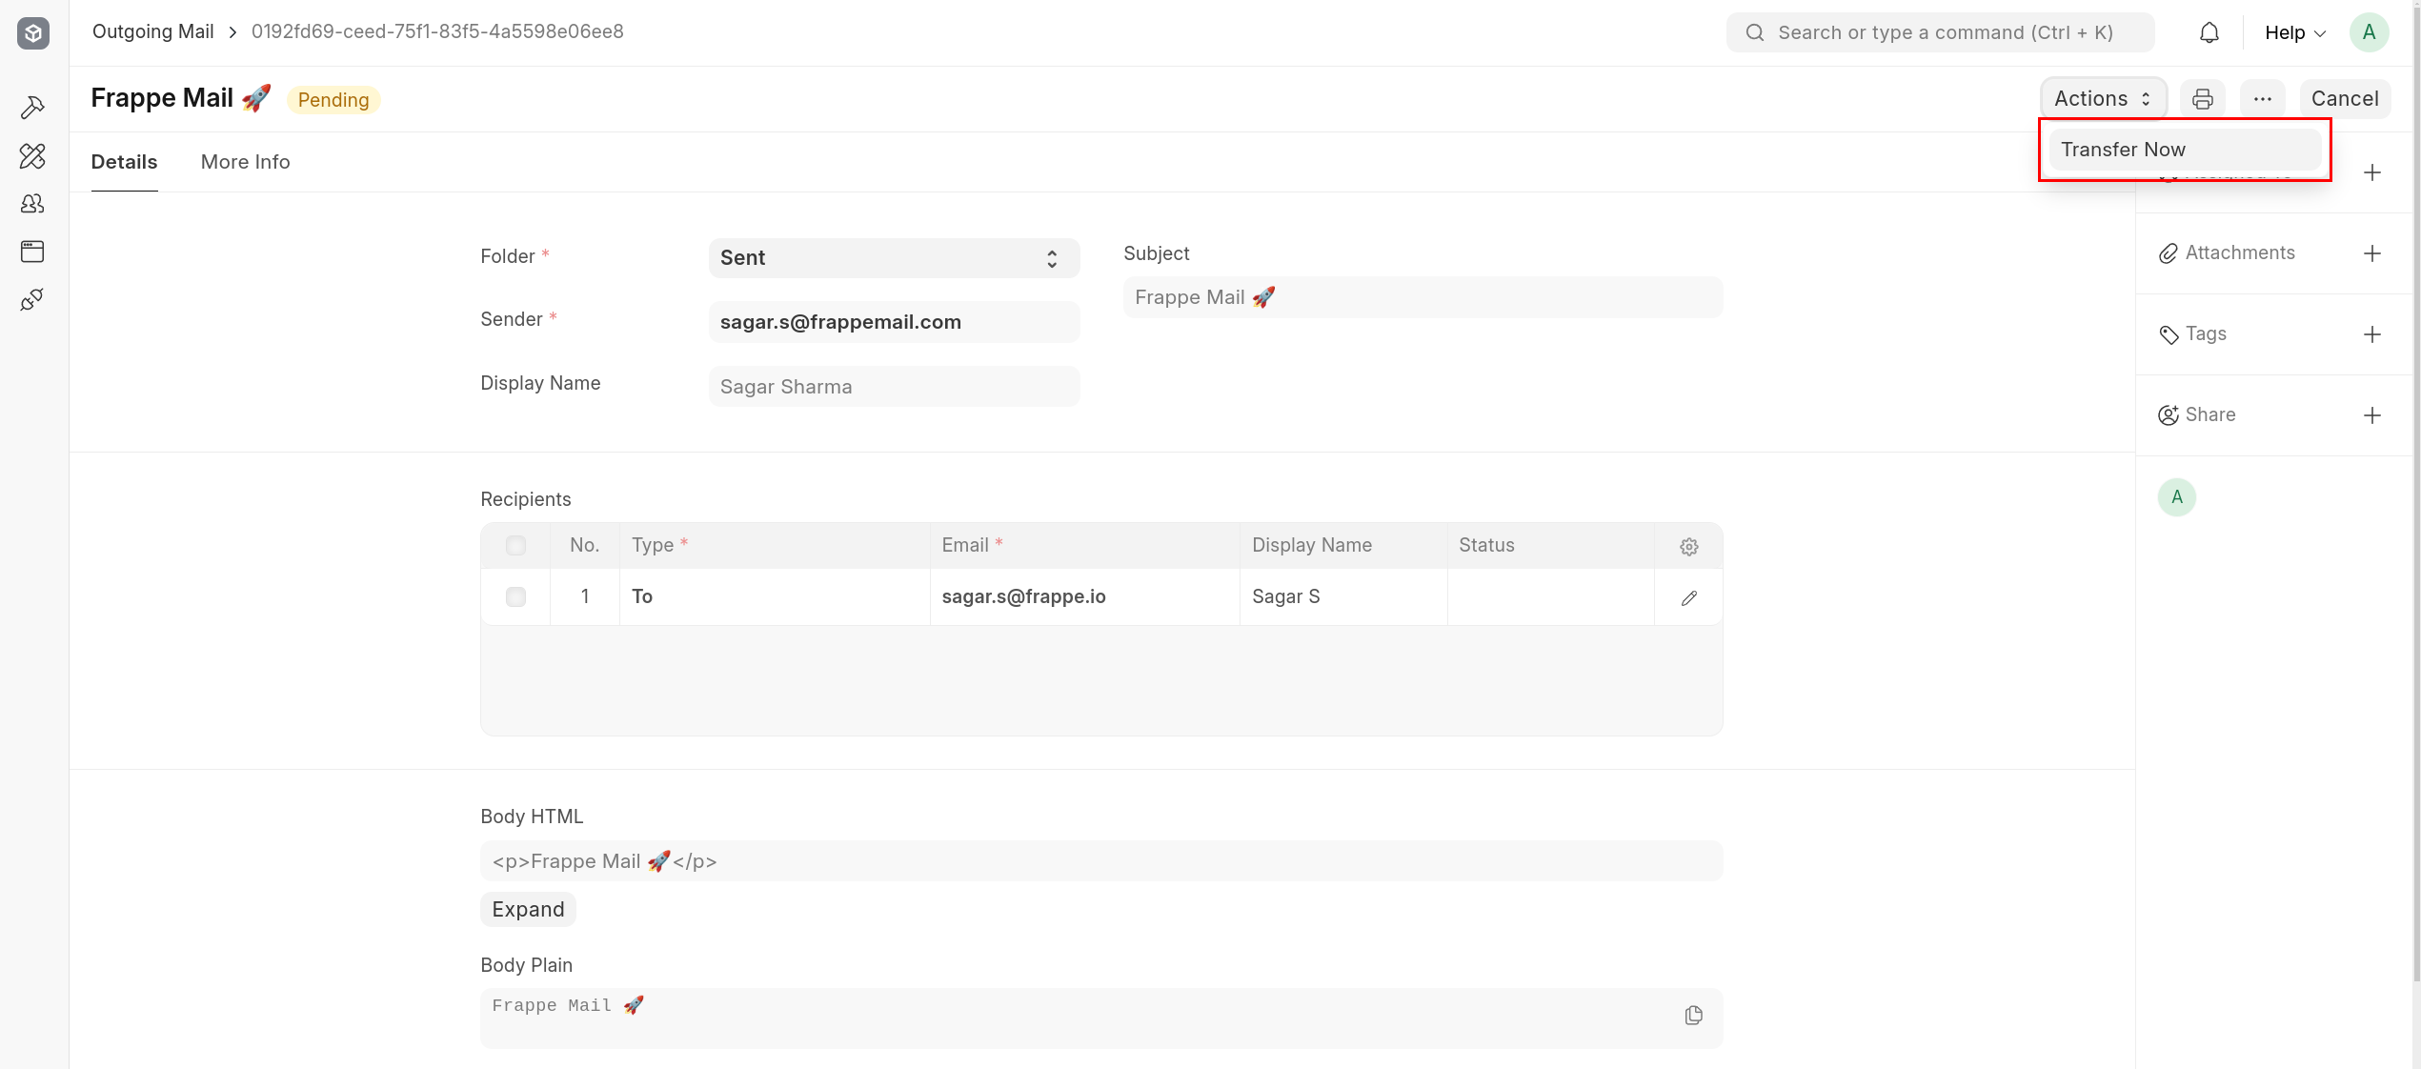2421x1069 pixels.
Task: Click the Share label in sidebar
Action: point(2197,415)
